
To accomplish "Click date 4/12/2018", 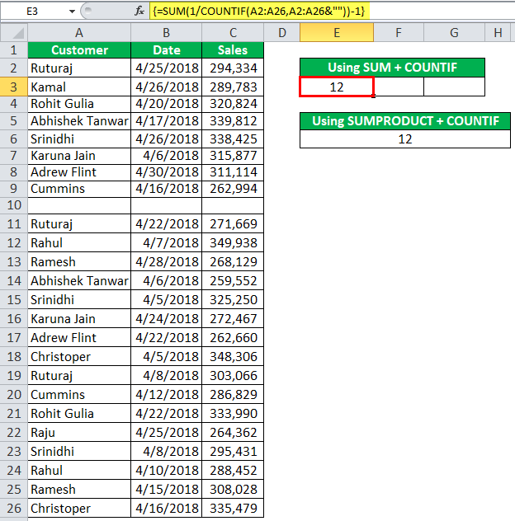I will tap(167, 394).
